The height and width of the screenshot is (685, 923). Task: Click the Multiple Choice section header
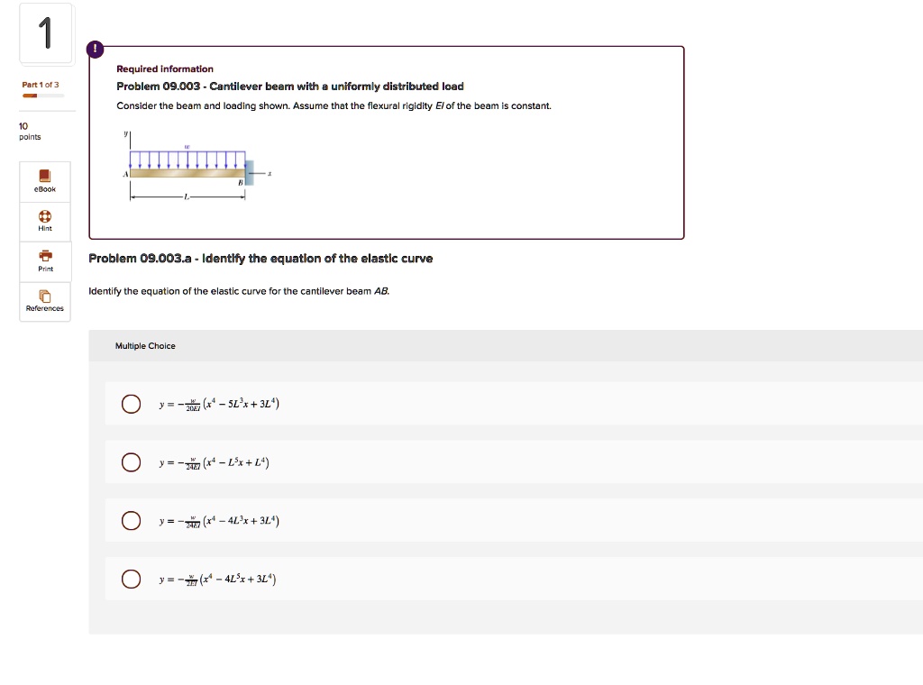[x=145, y=345]
